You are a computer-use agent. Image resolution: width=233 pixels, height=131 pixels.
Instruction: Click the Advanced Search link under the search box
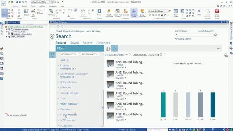183,39
